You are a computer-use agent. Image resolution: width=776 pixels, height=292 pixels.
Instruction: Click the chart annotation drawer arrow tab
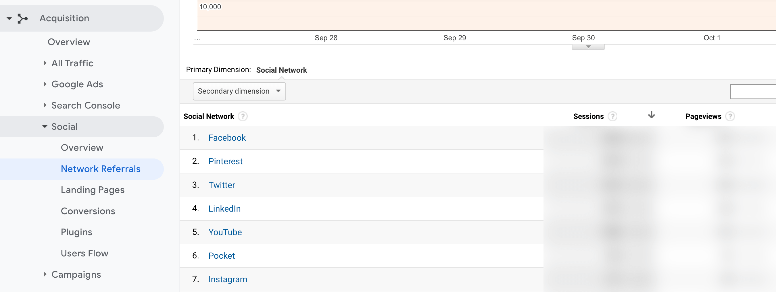pyautogui.click(x=588, y=47)
